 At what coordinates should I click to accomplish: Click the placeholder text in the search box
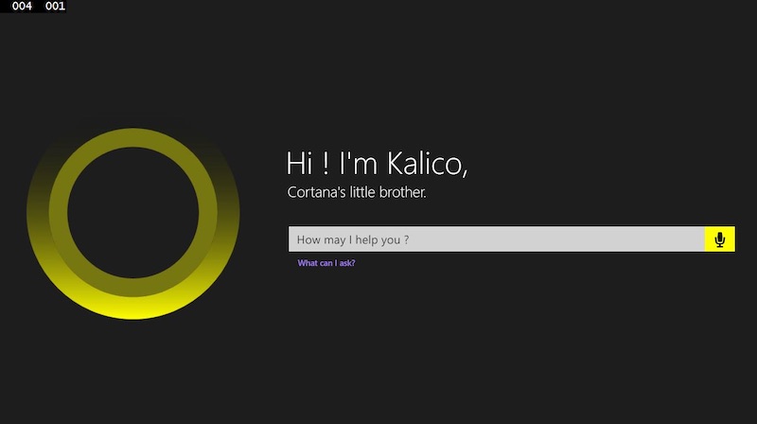(x=353, y=239)
